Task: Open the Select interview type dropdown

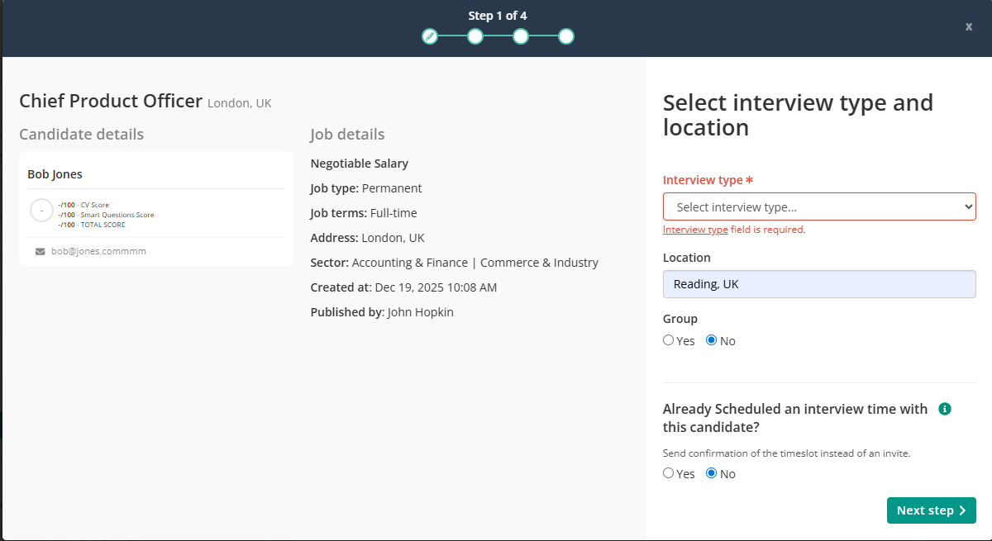Action: [x=819, y=206]
